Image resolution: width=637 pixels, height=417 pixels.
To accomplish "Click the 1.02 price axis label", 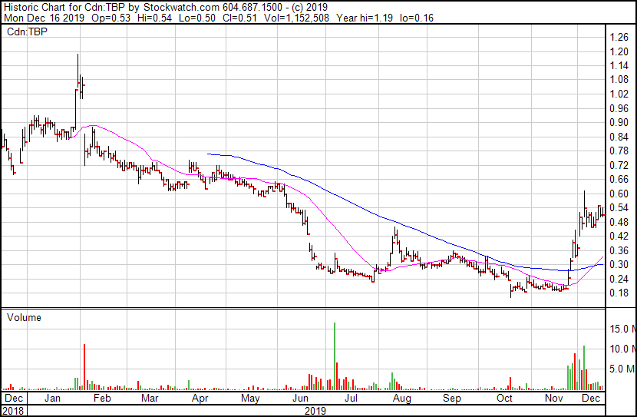I will click(x=619, y=94).
